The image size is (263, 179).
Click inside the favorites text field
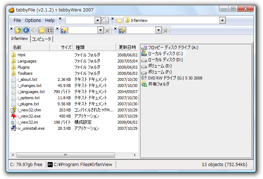point(83,30)
